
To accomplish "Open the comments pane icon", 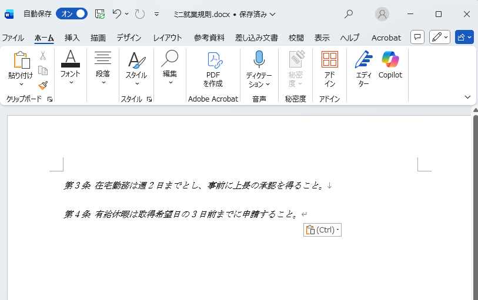I will coord(417,37).
